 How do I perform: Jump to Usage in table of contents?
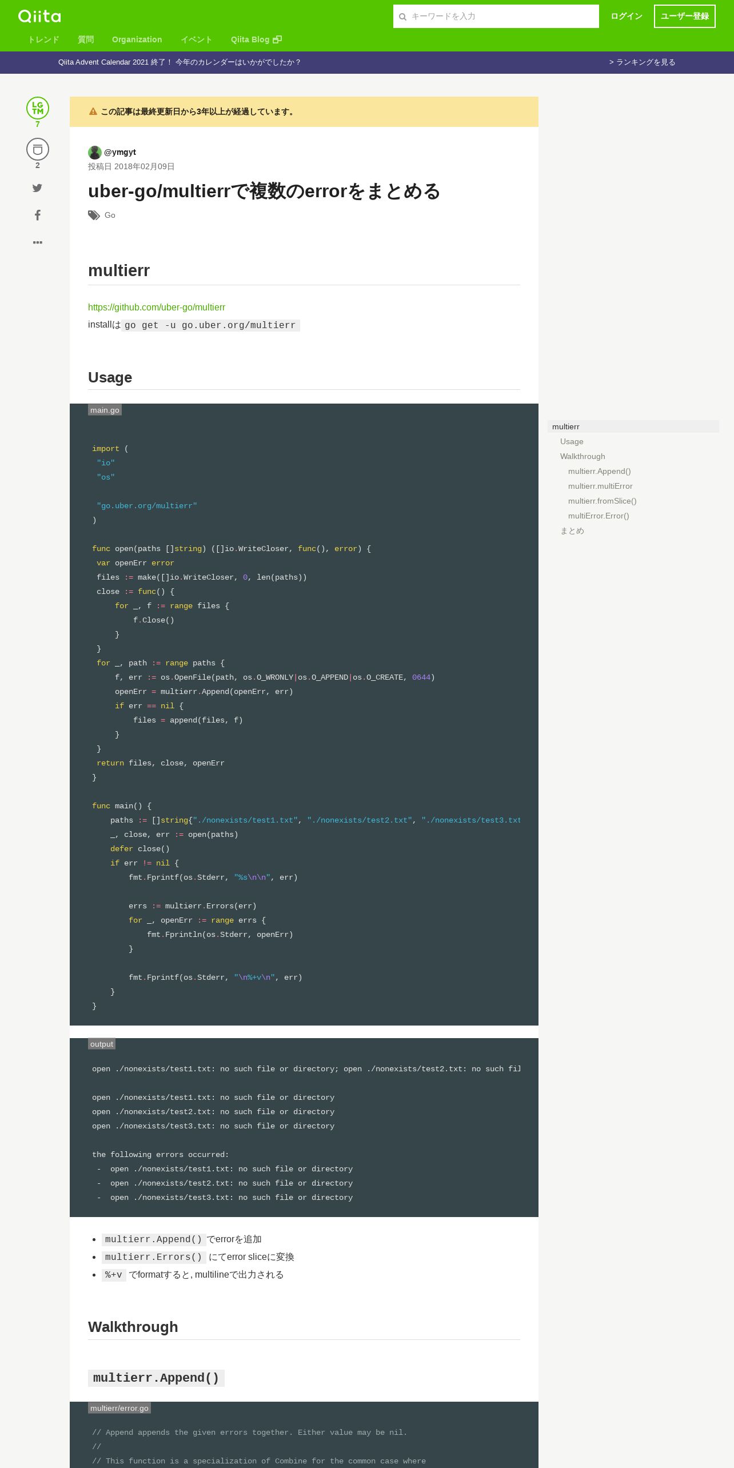[x=572, y=441]
